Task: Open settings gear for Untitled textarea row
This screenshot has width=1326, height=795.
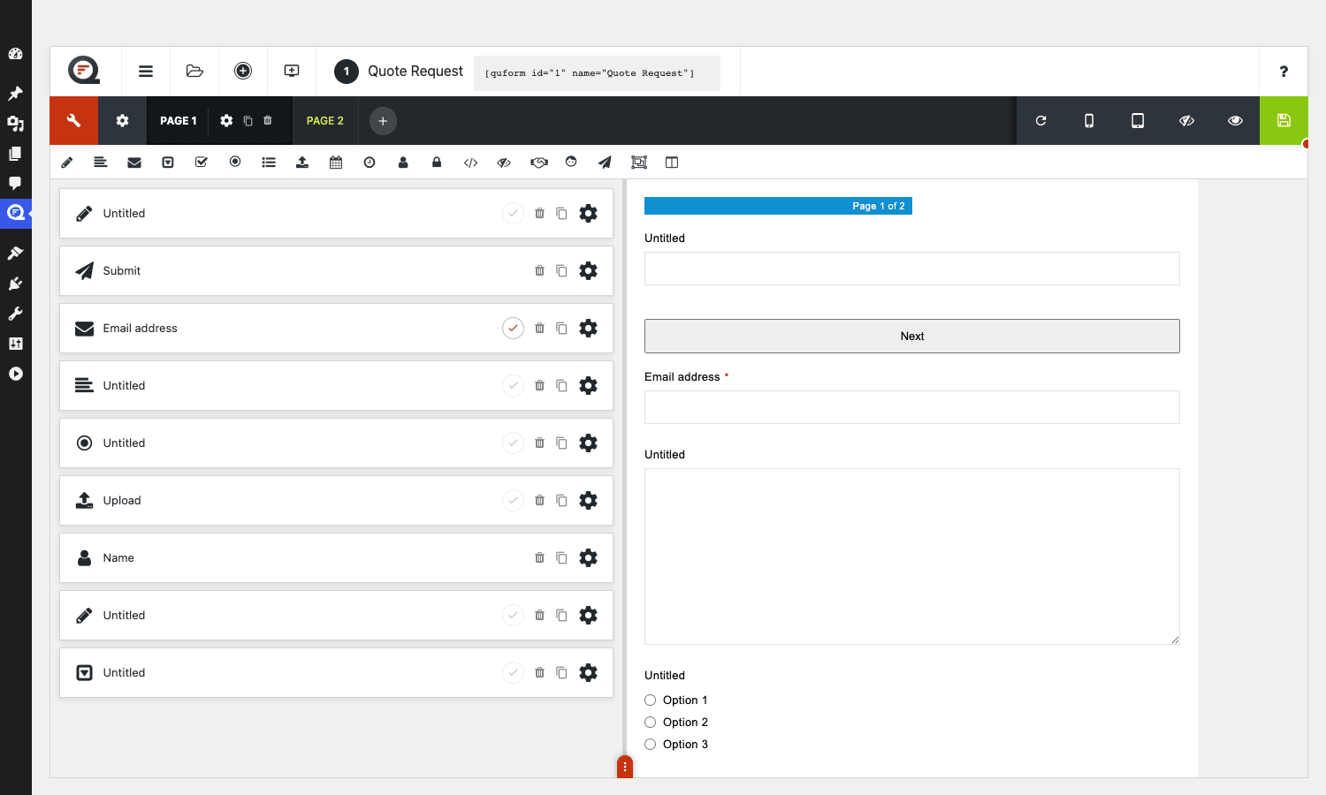Action: pyautogui.click(x=588, y=386)
